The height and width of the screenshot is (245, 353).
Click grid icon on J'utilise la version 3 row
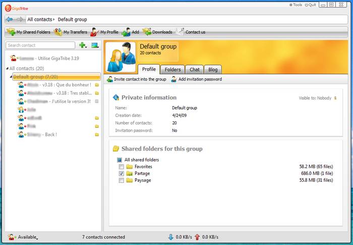pyautogui.click(x=97, y=102)
